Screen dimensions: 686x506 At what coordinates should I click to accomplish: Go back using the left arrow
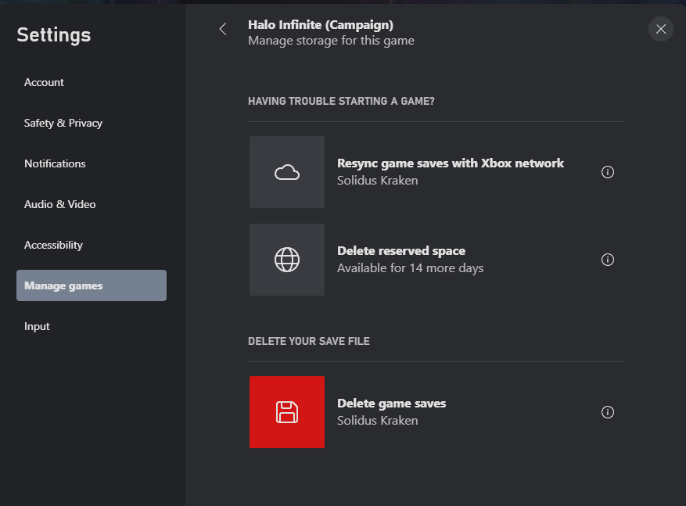223,29
